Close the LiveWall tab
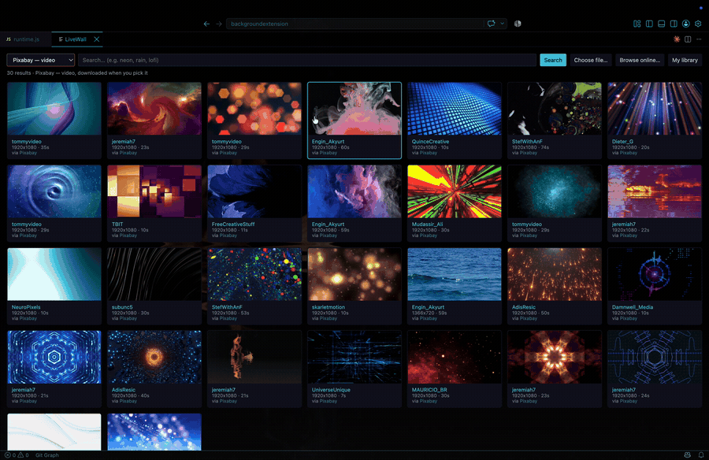The height and width of the screenshot is (460, 709). coord(96,39)
